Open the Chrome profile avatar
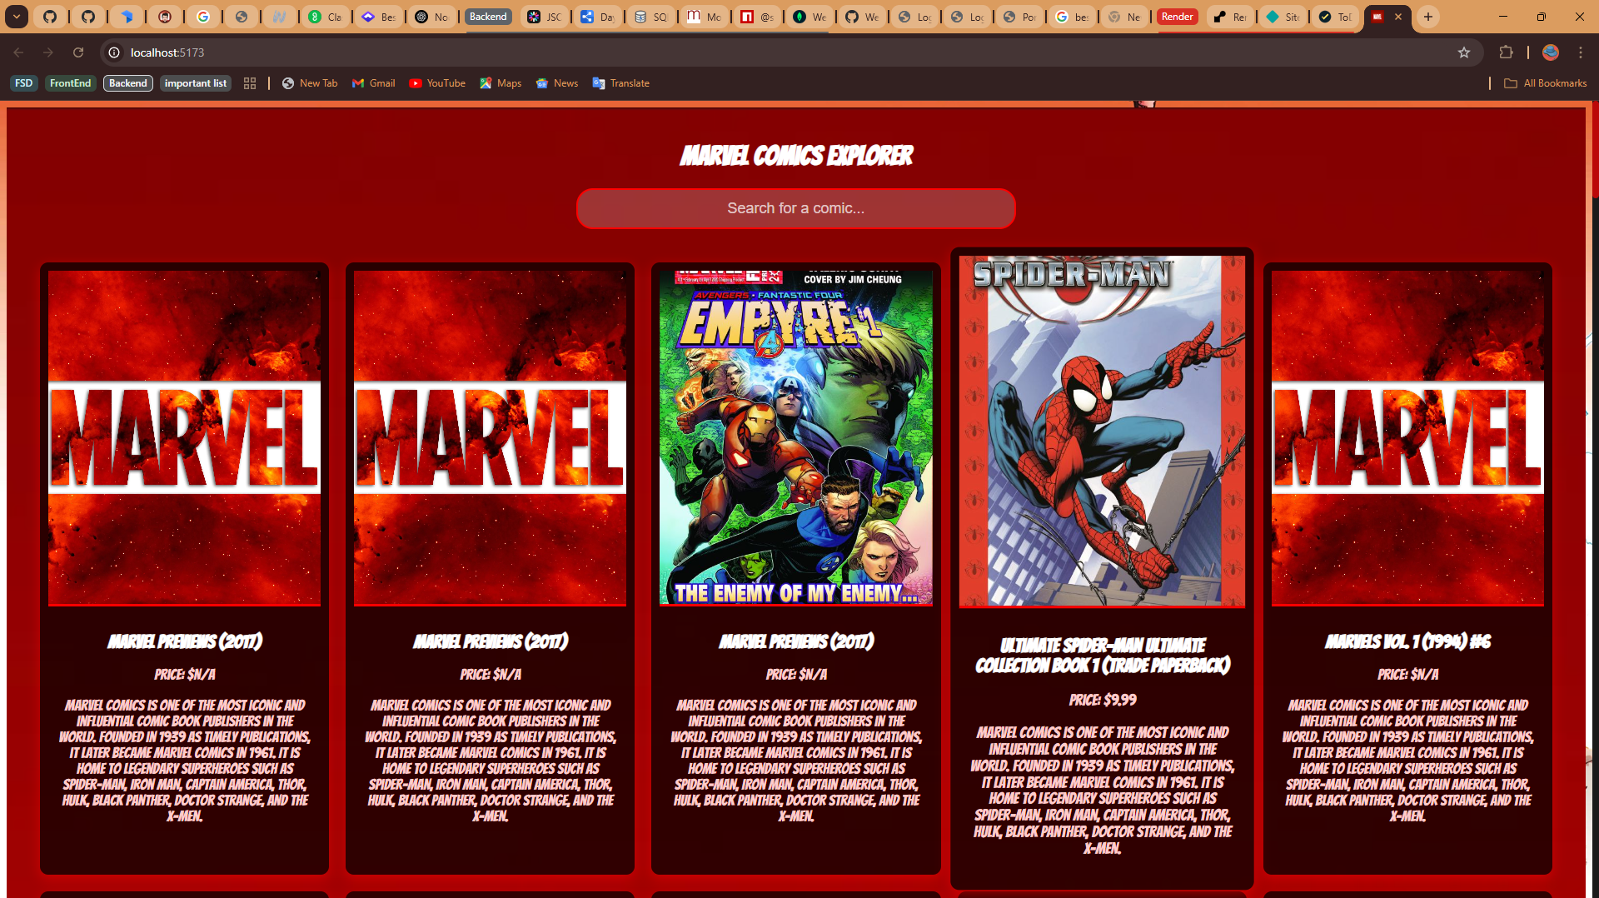 point(1551,52)
